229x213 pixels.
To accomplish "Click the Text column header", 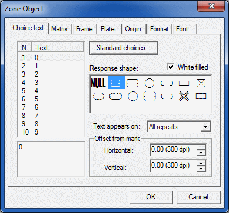I will tap(58, 48).
